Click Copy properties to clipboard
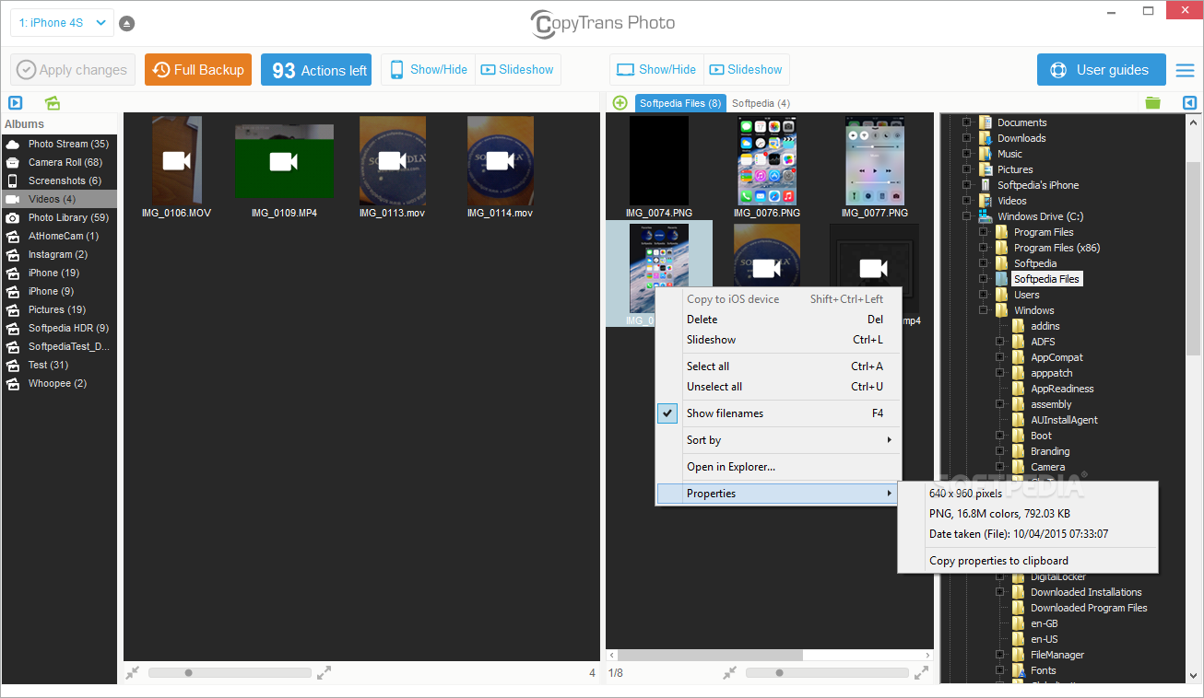 click(x=1027, y=561)
